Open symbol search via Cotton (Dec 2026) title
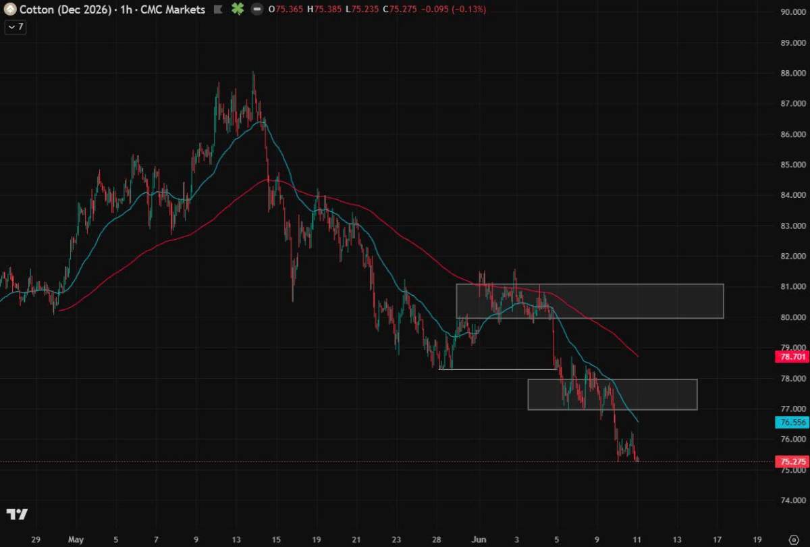Viewport: 810px width, 547px height. (x=64, y=10)
